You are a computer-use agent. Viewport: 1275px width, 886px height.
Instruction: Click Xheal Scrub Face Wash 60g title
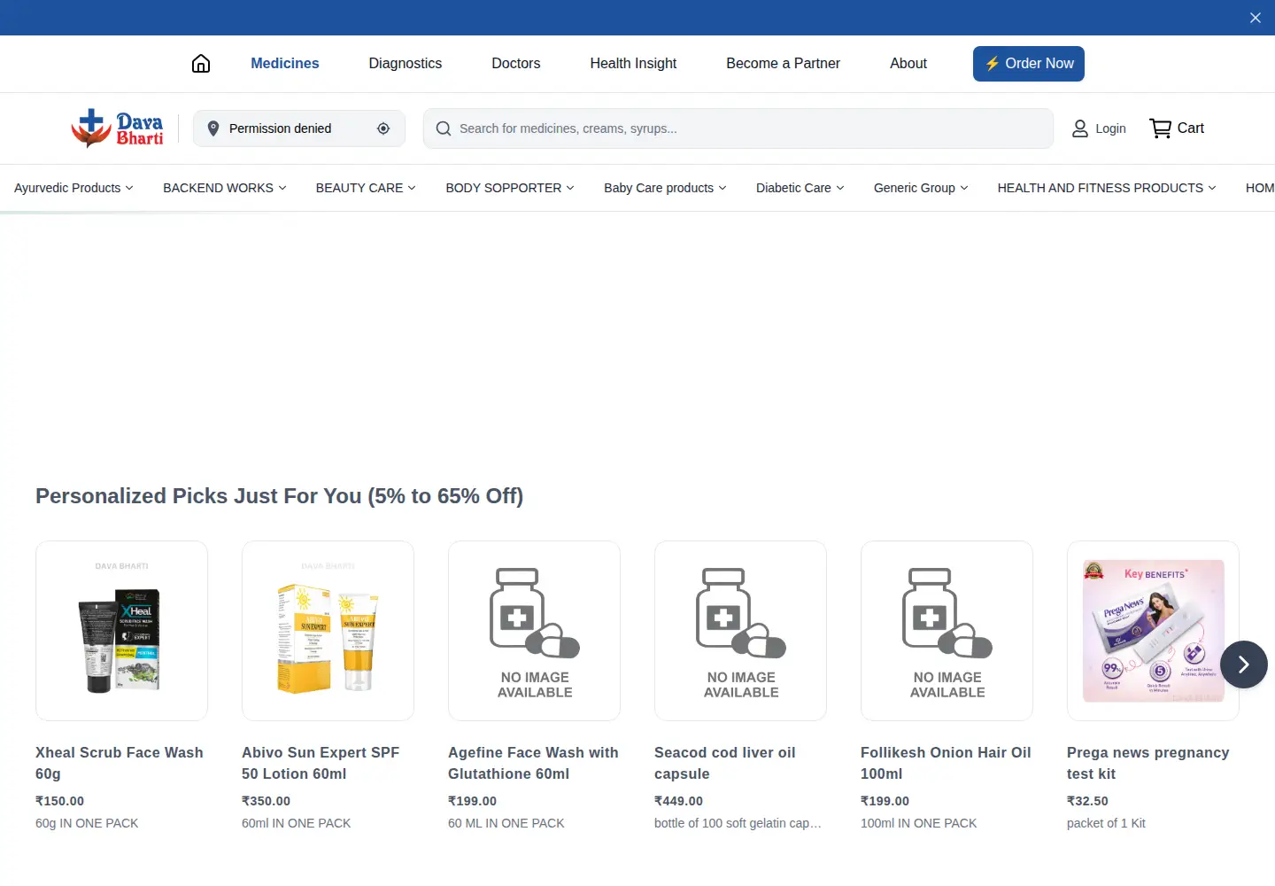(120, 763)
